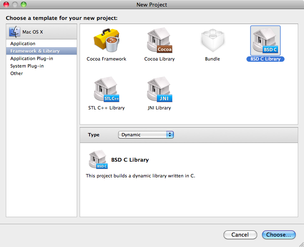304x247 pixels.
Task: Choose the Application Plug-in category
Action: click(41, 58)
